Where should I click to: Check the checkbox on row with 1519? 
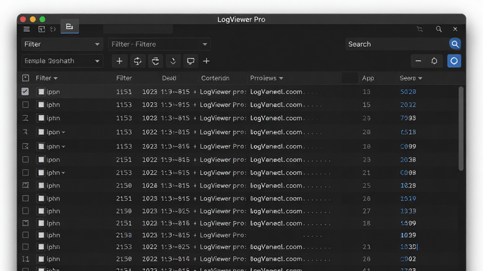pos(25,198)
